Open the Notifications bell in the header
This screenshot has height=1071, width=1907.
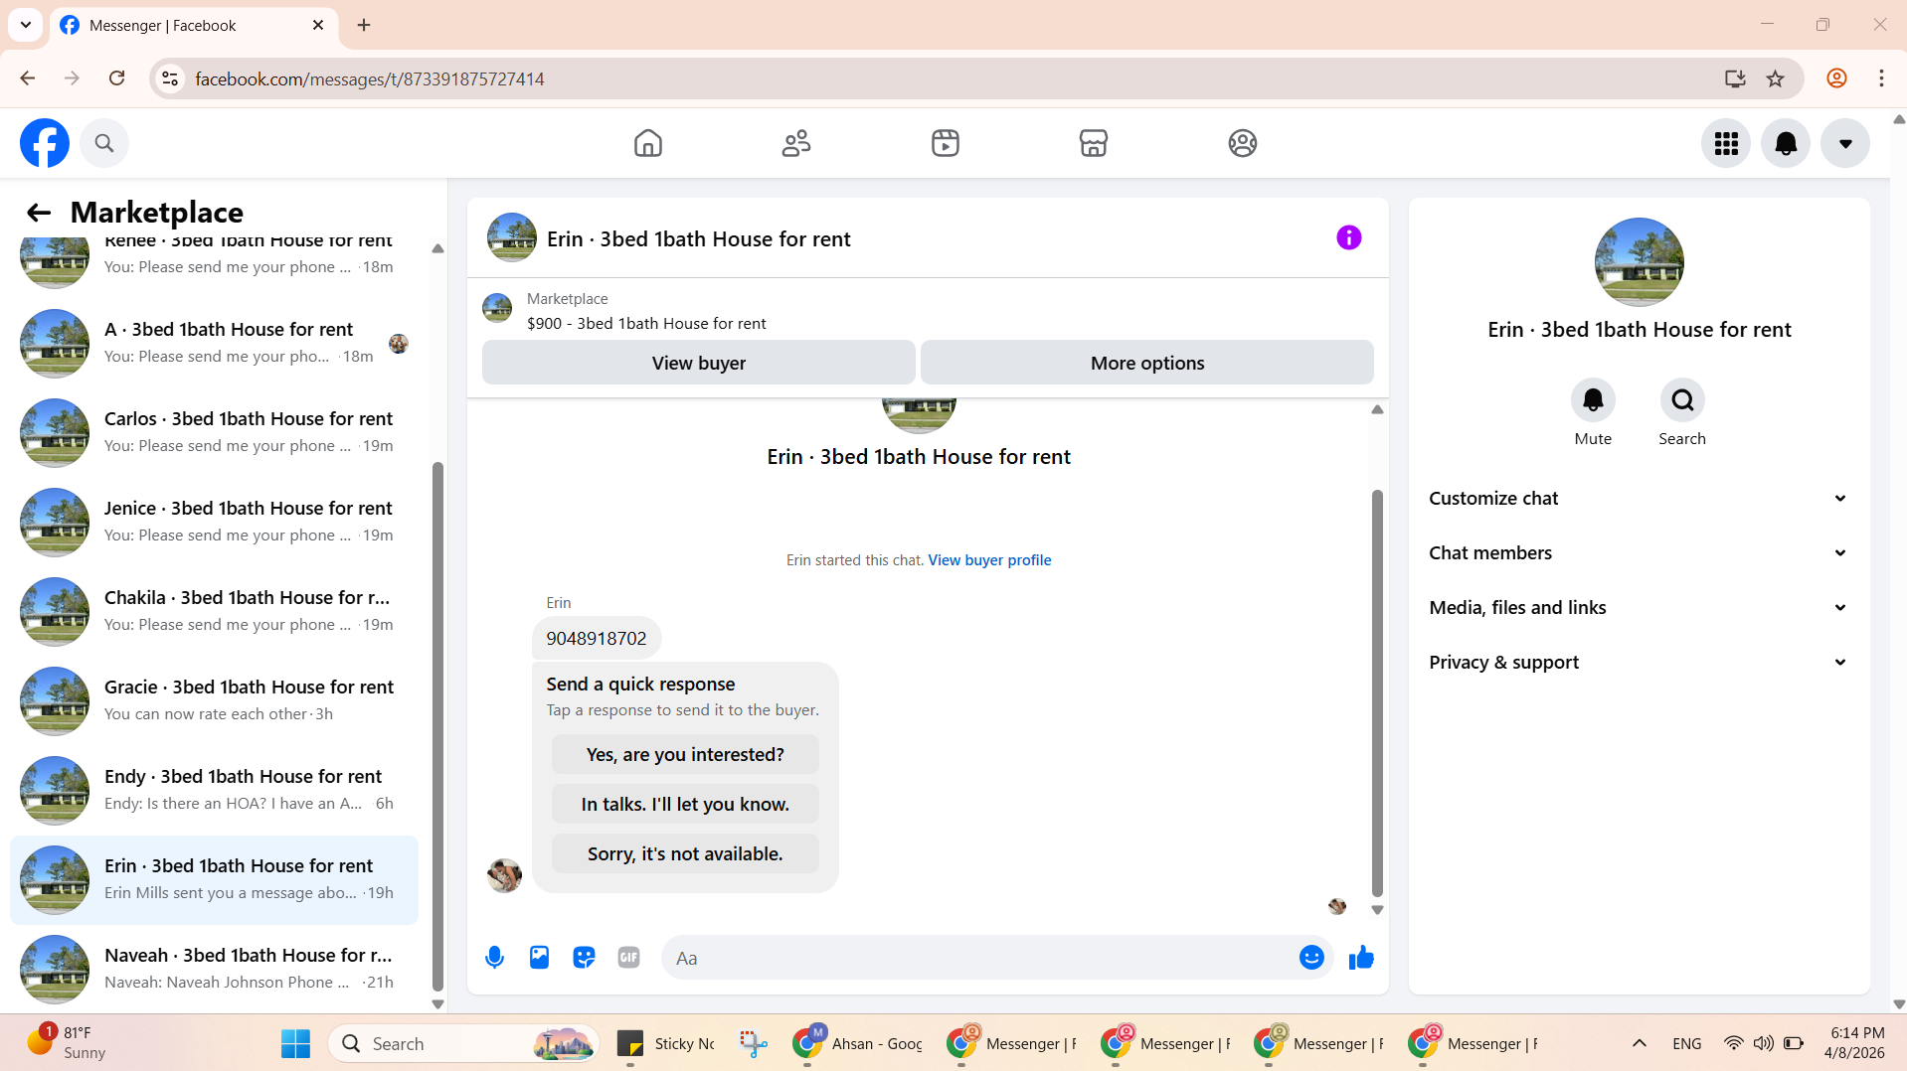[1786, 143]
